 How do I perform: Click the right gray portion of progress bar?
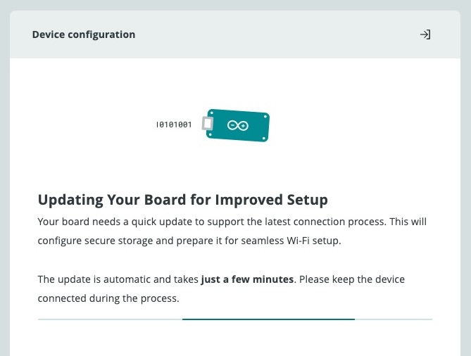tap(393, 319)
